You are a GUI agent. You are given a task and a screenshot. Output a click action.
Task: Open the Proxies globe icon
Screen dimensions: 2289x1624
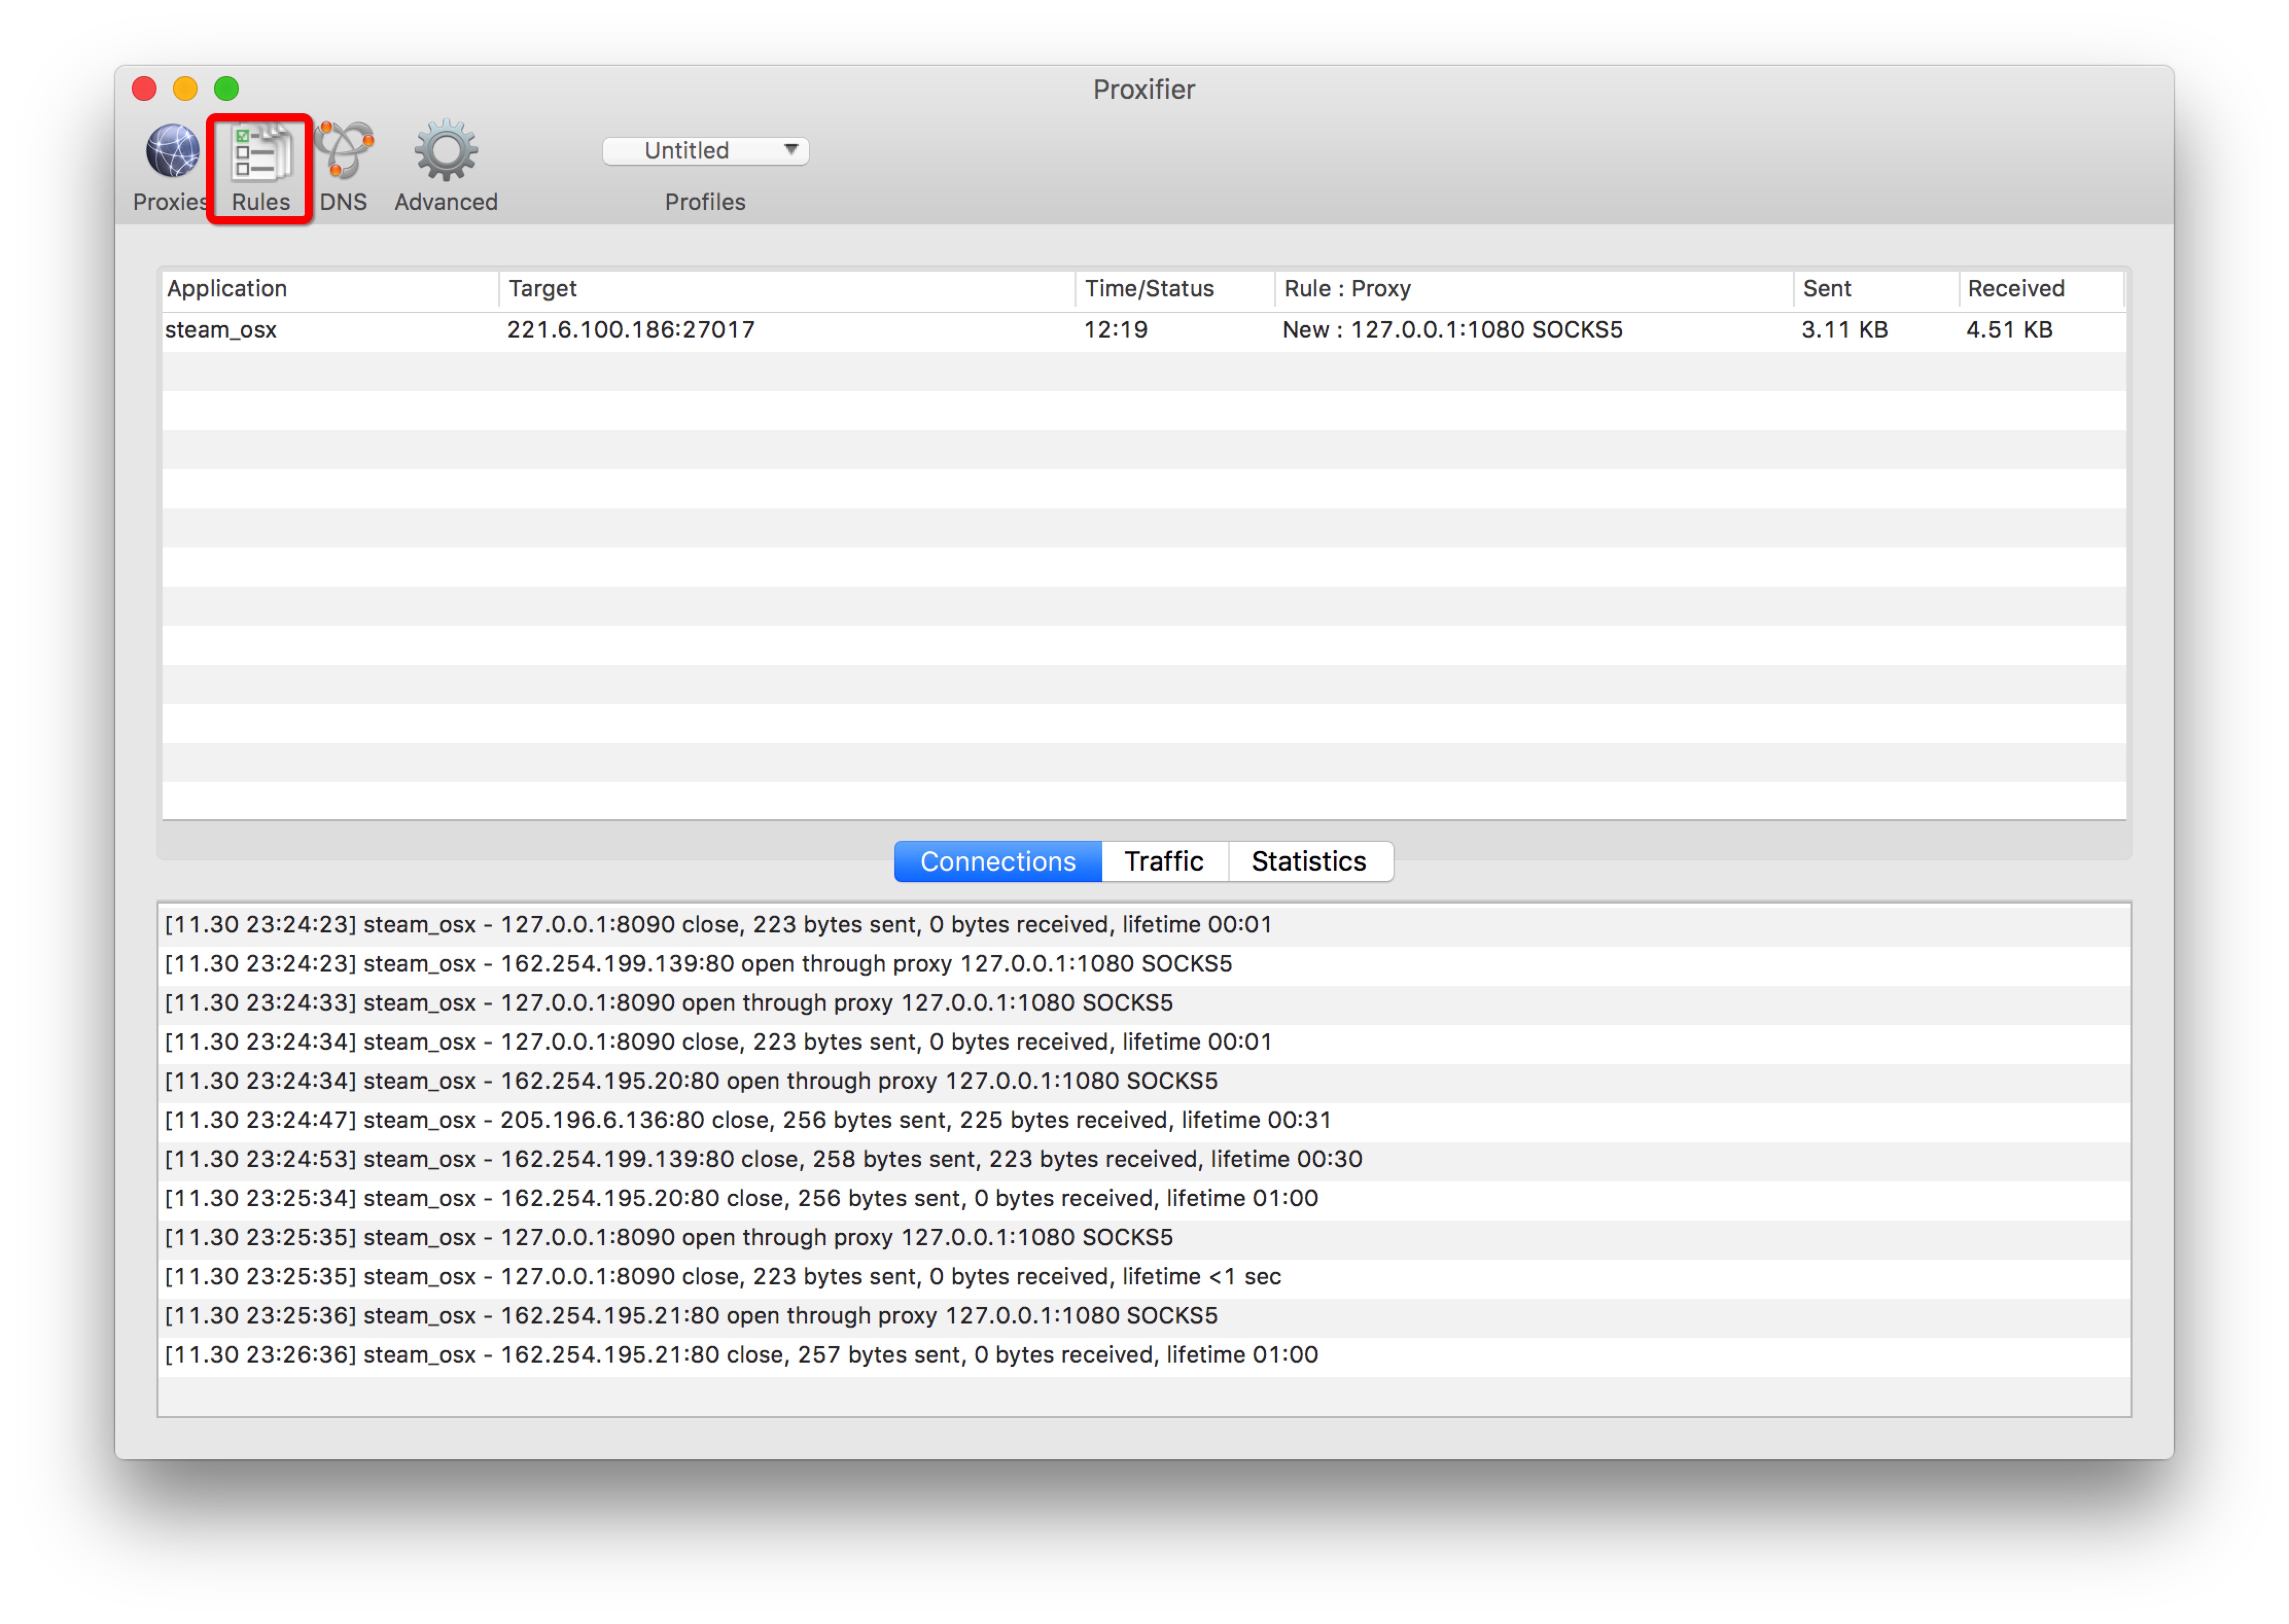[172, 152]
